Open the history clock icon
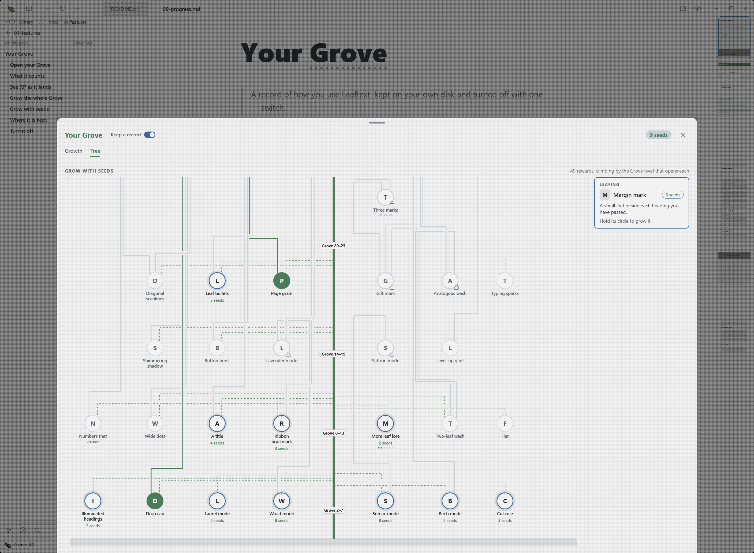 [23, 530]
